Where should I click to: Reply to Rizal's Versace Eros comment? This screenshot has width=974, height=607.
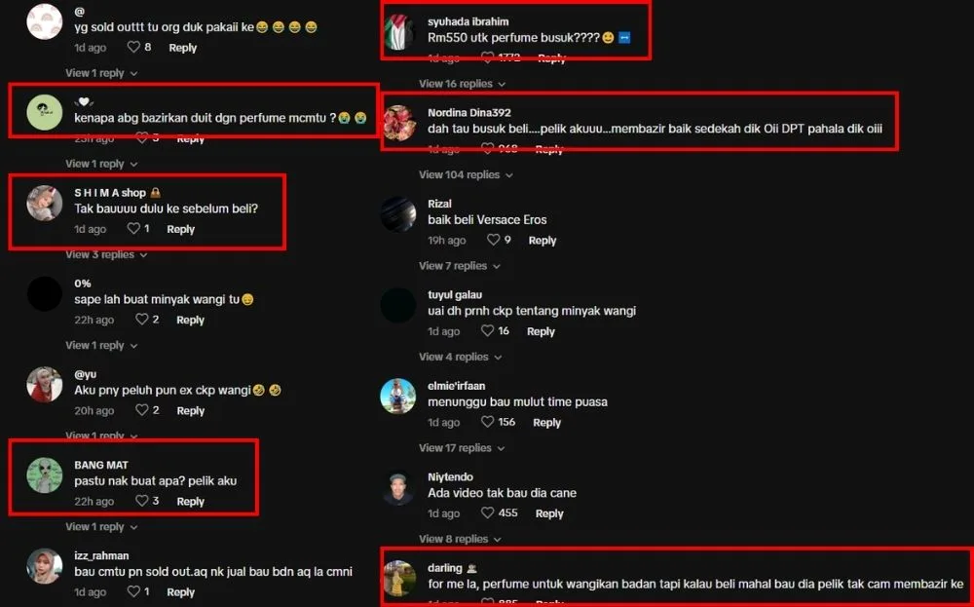click(x=543, y=241)
